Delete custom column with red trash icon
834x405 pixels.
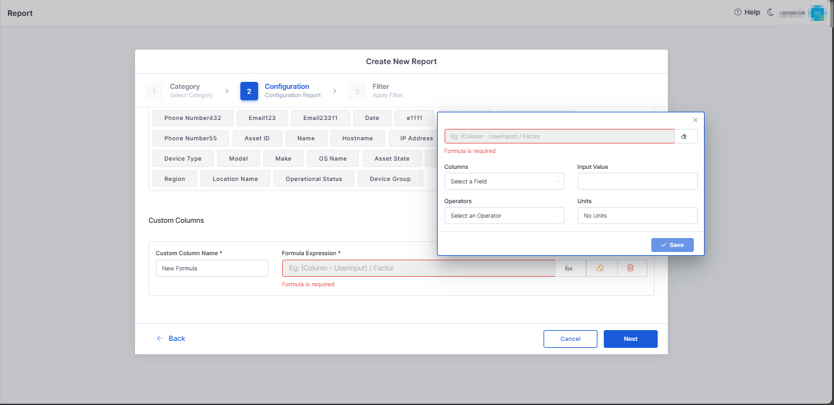[x=630, y=269]
